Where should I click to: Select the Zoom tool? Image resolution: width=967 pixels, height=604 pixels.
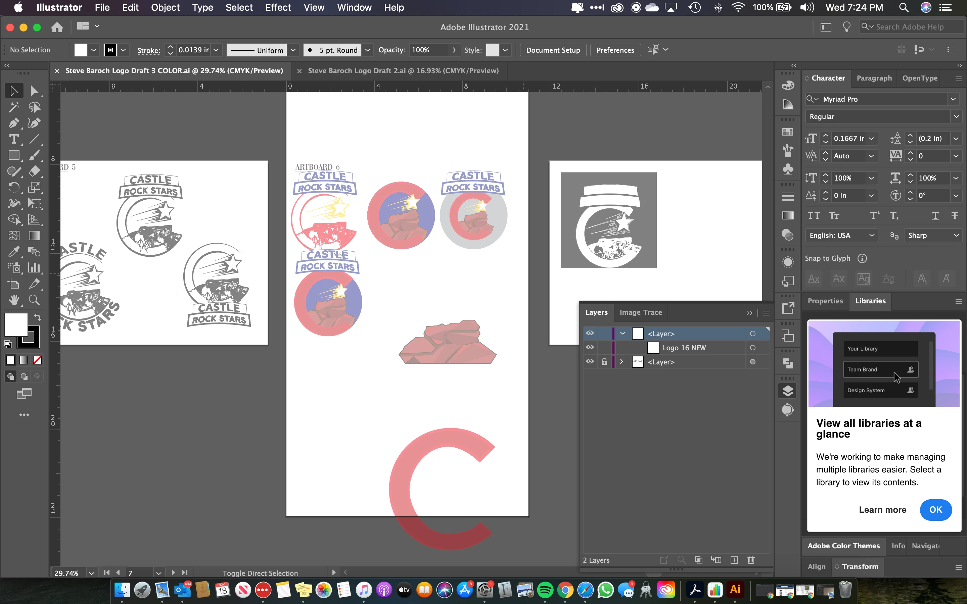(x=34, y=300)
